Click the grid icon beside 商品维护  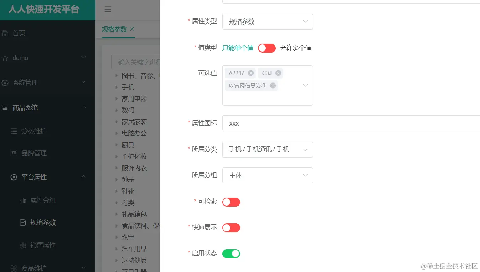pos(14,268)
